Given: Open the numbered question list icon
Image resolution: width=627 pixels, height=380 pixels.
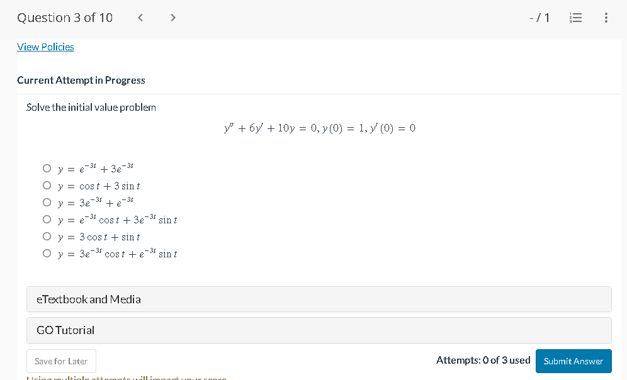Looking at the screenshot, I should [575, 18].
